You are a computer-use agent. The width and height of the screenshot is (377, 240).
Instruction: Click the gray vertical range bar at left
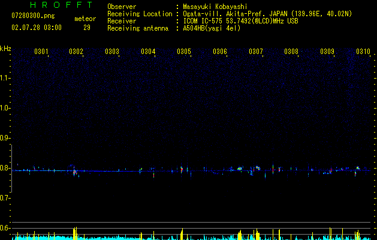(12, 169)
